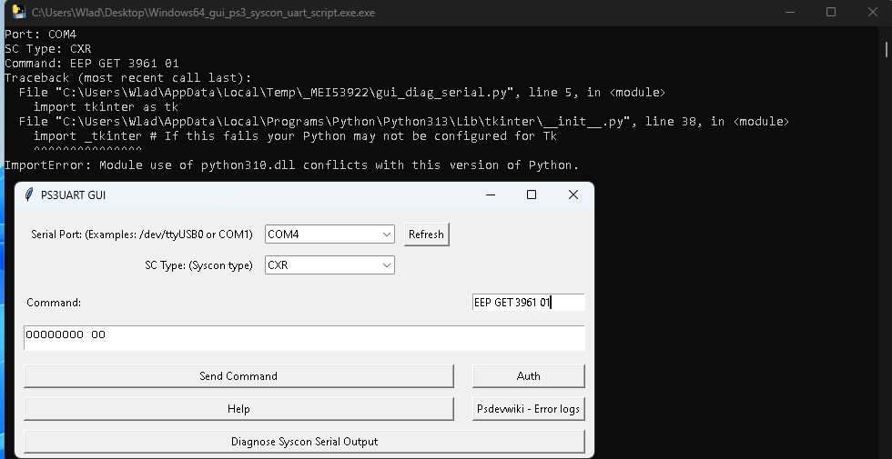The image size is (892, 459).
Task: Minimize the console window
Action: point(790,12)
